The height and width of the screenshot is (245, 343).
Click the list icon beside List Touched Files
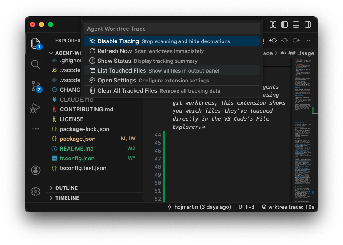click(x=92, y=70)
